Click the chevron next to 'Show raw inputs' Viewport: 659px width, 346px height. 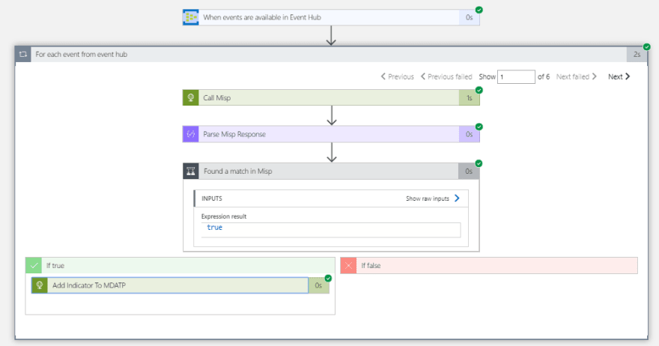pyautogui.click(x=457, y=198)
